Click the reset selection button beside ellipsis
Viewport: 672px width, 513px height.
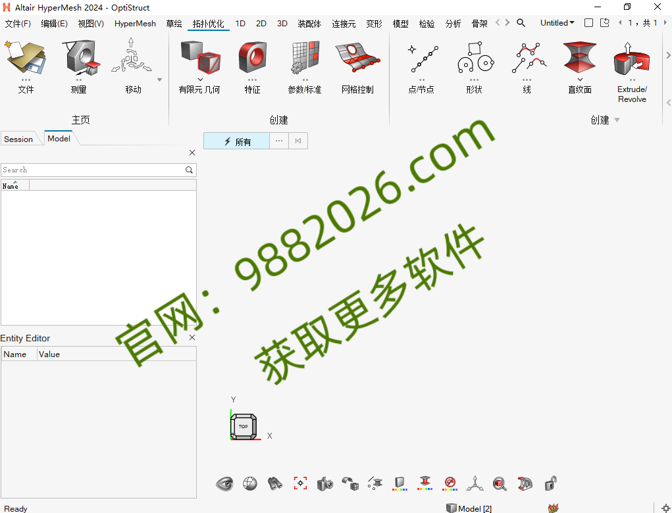(x=298, y=141)
